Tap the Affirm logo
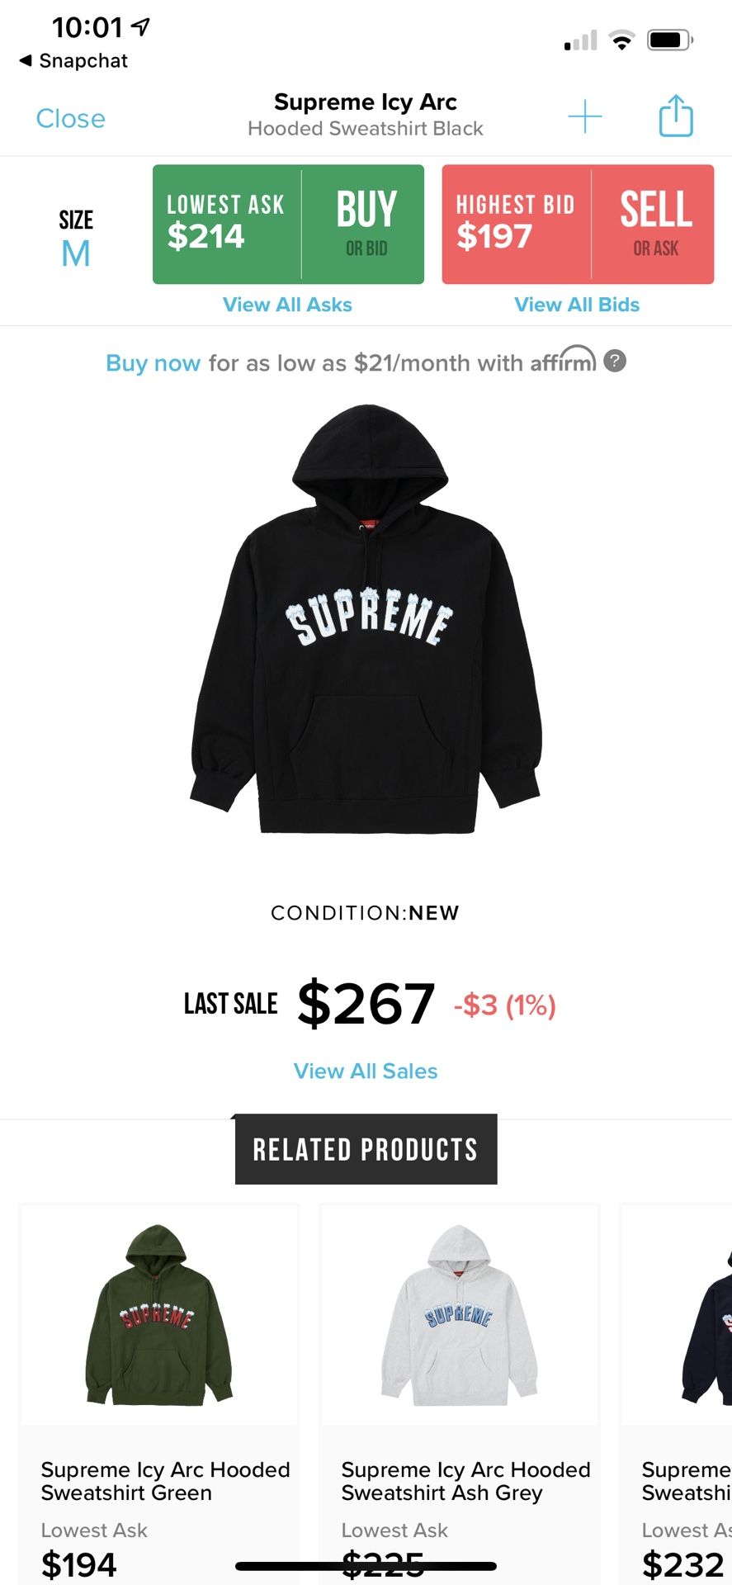 pyautogui.click(x=563, y=360)
